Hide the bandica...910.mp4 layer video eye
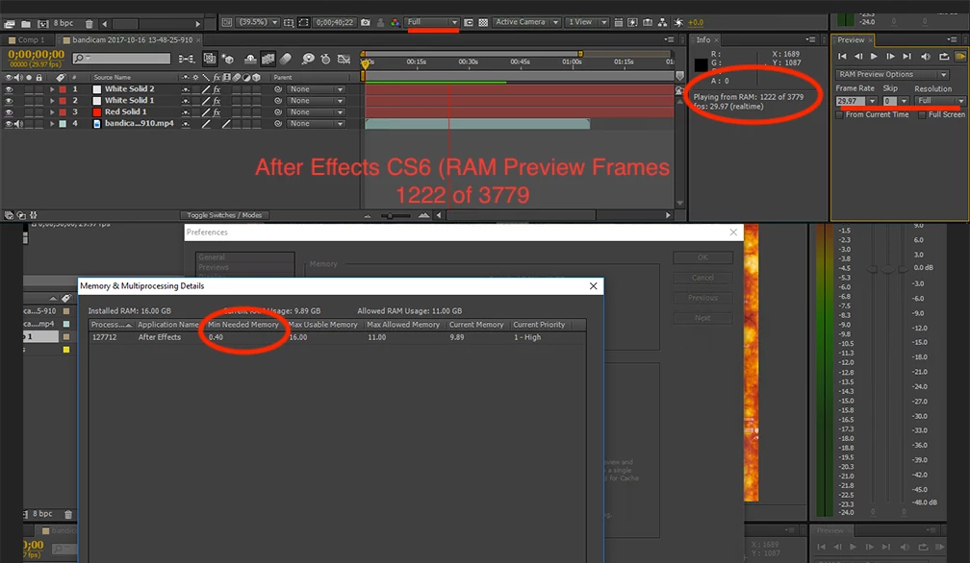970x563 pixels. pyautogui.click(x=9, y=124)
